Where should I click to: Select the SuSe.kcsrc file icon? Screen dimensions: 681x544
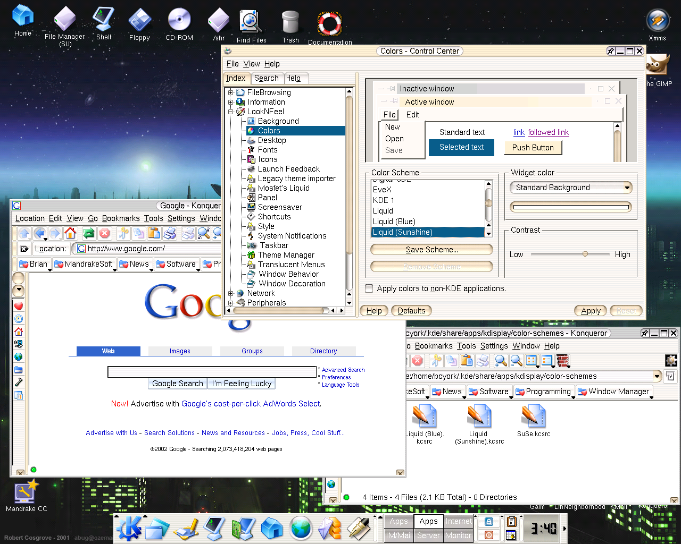click(x=533, y=416)
